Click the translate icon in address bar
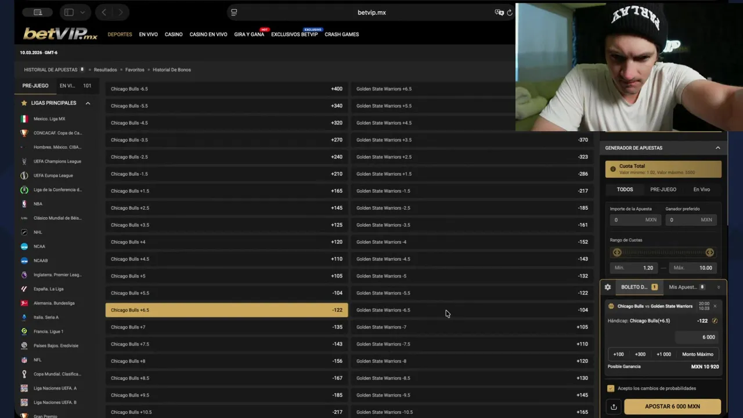The width and height of the screenshot is (743, 418). [499, 12]
